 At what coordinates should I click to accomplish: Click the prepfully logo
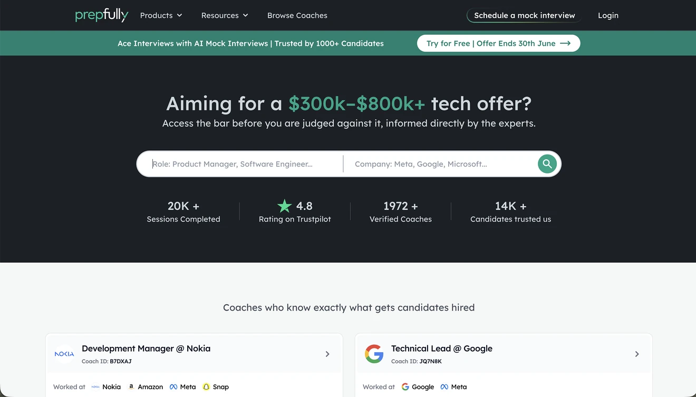(101, 15)
